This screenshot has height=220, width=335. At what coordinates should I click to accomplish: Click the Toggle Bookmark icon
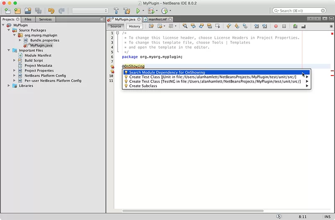(245, 26)
